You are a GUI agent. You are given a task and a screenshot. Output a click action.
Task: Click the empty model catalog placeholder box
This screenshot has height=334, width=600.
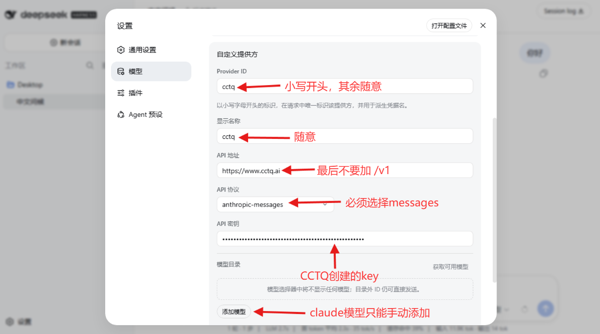pos(345,289)
